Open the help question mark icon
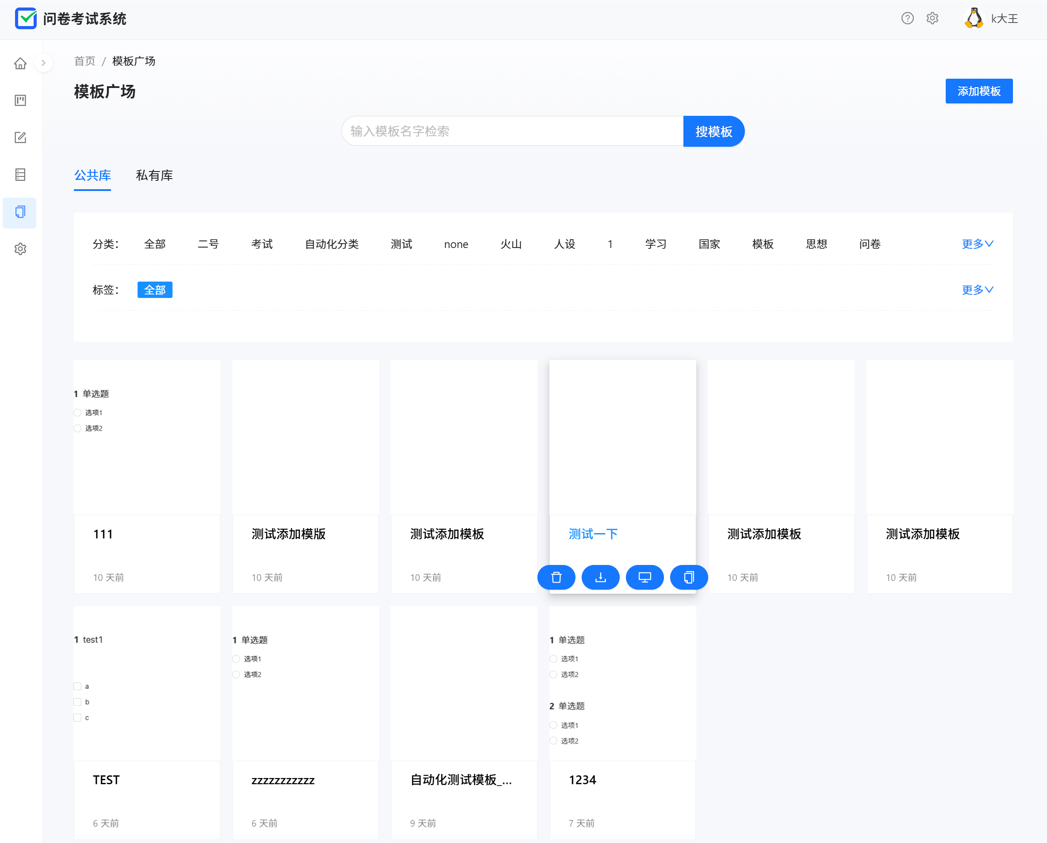This screenshot has height=843, width=1047. [907, 19]
